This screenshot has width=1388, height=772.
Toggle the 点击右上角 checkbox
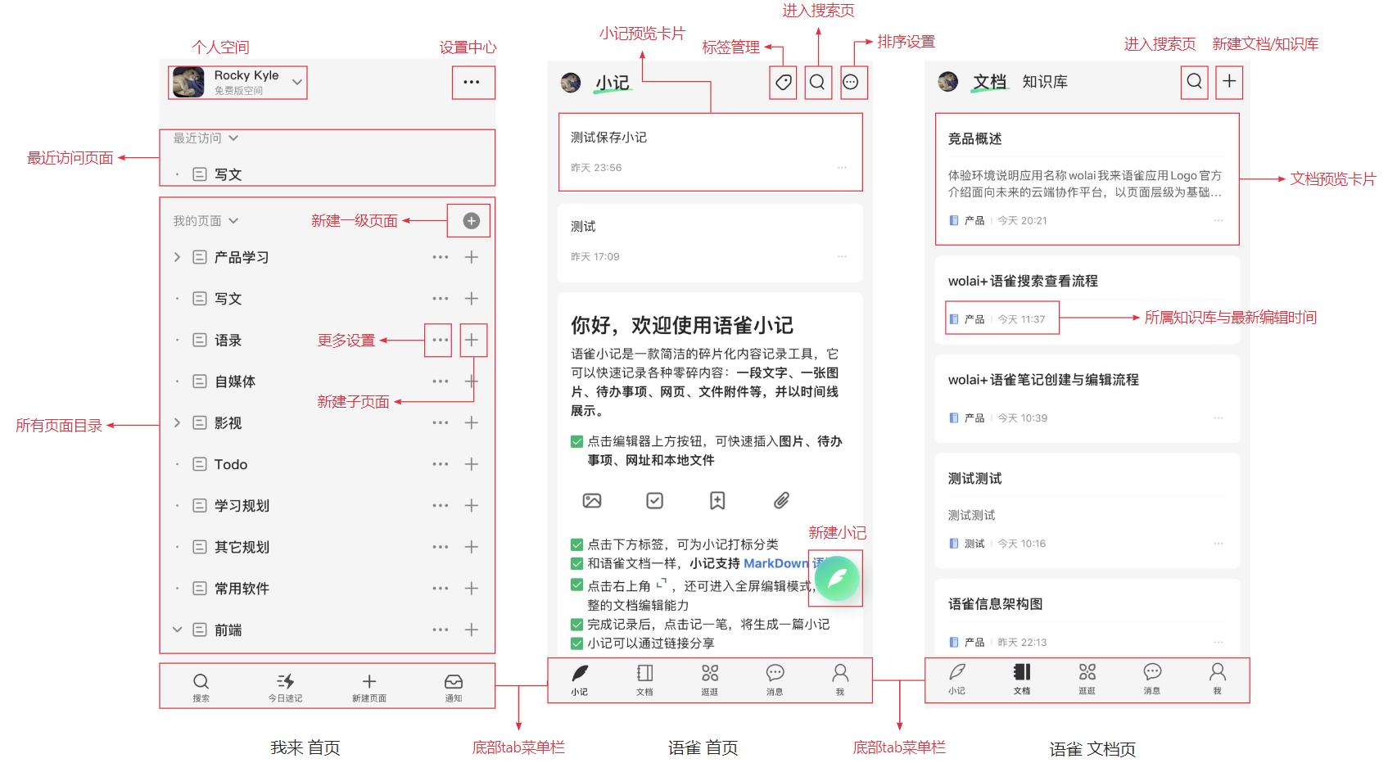tap(576, 585)
